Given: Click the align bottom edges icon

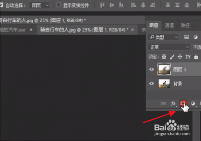Looking at the screenshot, I should point(121,5).
